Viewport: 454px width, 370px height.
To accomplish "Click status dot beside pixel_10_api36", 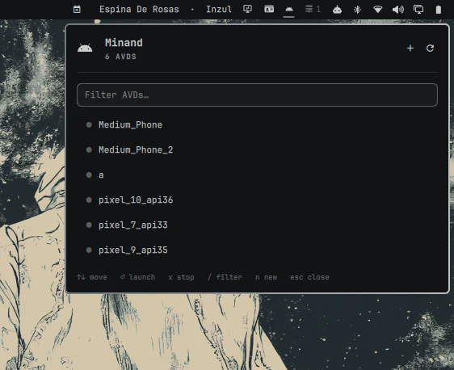I will [89, 200].
